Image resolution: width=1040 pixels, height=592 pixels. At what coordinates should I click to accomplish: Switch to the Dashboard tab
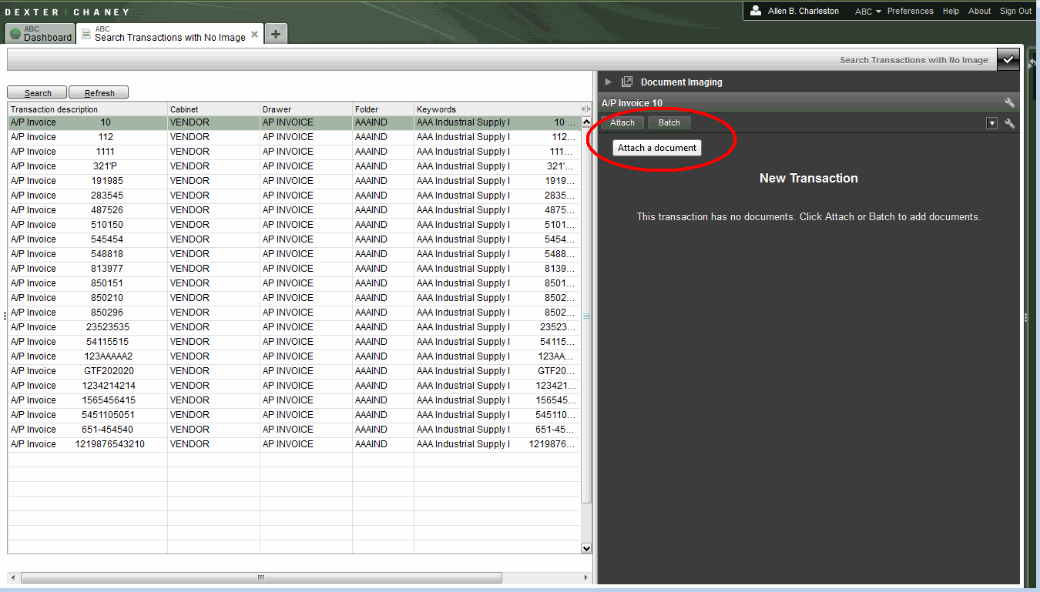pos(42,34)
